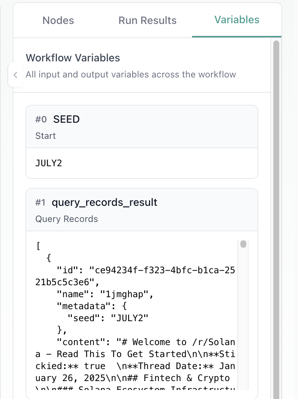
Task: Click the Start label under SEED
Action: [x=45, y=136]
